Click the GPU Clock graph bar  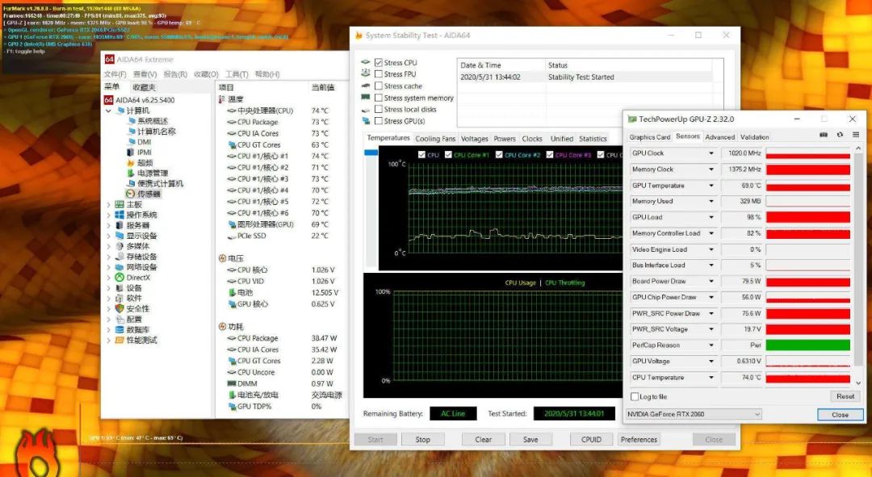click(x=808, y=153)
